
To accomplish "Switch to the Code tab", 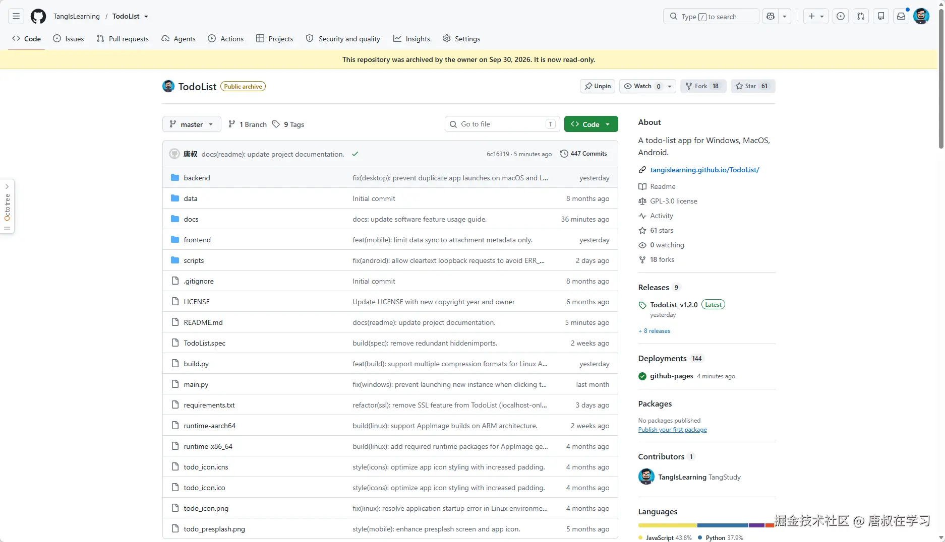I will (x=27, y=39).
